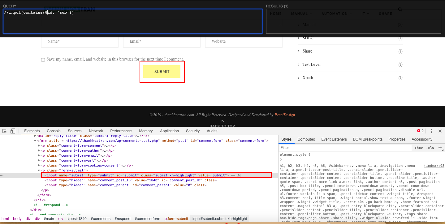Switch to the Console tab
This screenshot has height=224, width=445.
coord(54,131)
